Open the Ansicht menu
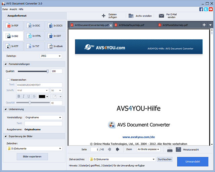The width and height of the screenshot is (215, 172). [x=13, y=9]
